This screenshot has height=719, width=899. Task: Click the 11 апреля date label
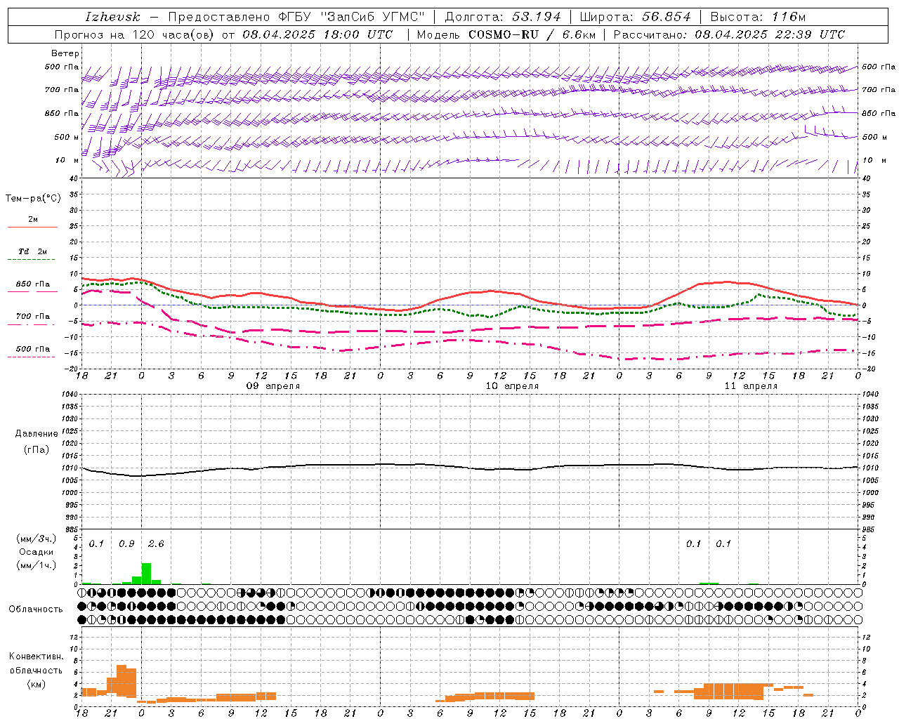751,385
